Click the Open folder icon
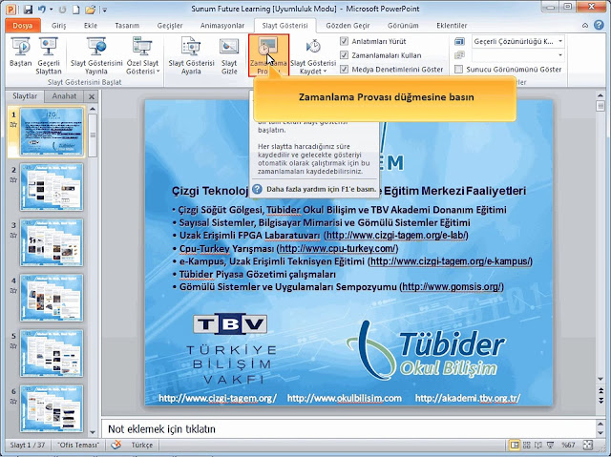611x457 pixels. point(90,9)
